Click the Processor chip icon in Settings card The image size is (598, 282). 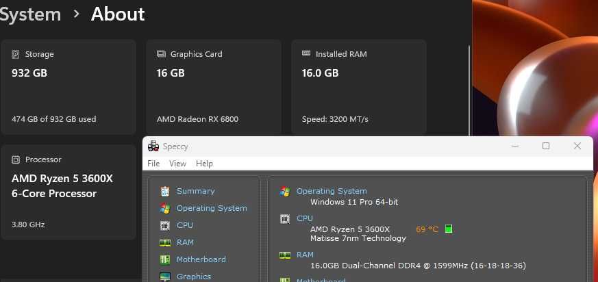16,159
